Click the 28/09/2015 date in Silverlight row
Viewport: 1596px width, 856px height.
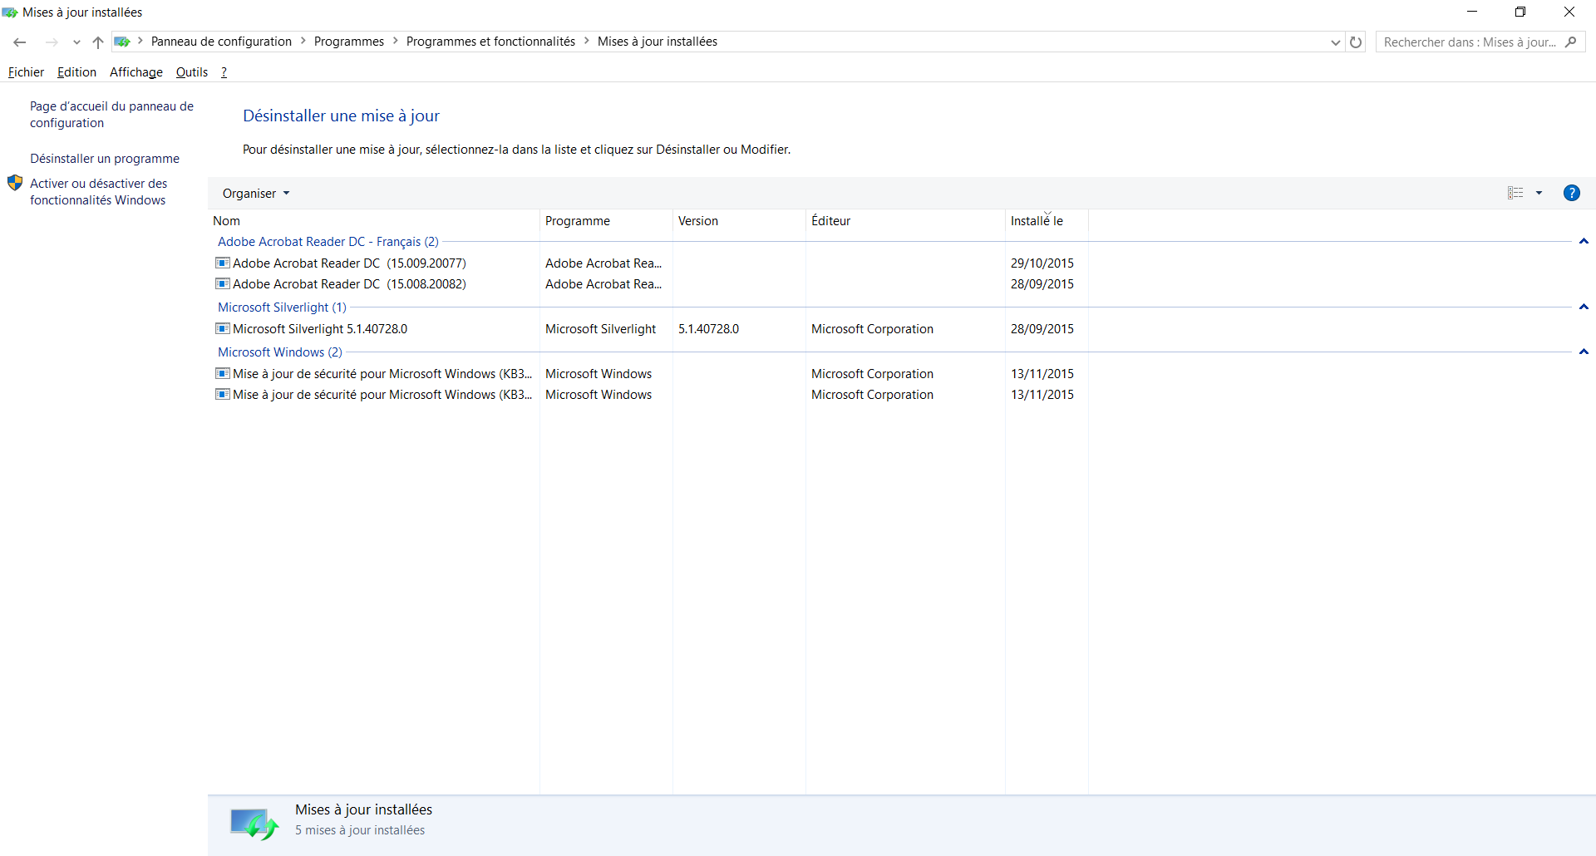tap(1042, 329)
